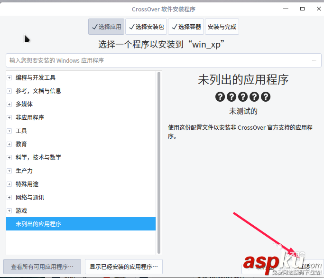Screen dimensions: 324x278
Task: Select the 多媒体 row text
Action: point(24,104)
